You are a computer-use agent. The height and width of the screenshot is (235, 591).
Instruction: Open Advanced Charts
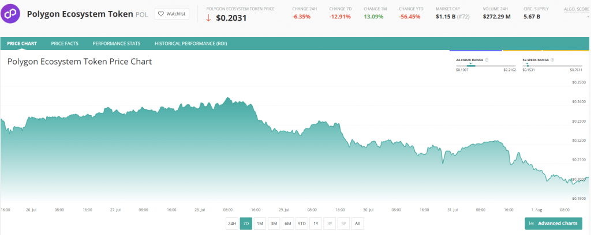[553, 223]
